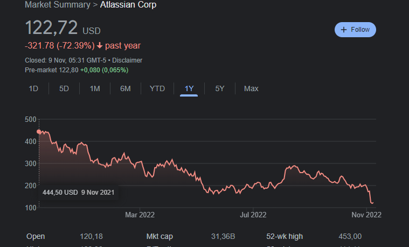Click the Nov 2022 axis label
This screenshot has height=247, width=409.
[x=366, y=215]
